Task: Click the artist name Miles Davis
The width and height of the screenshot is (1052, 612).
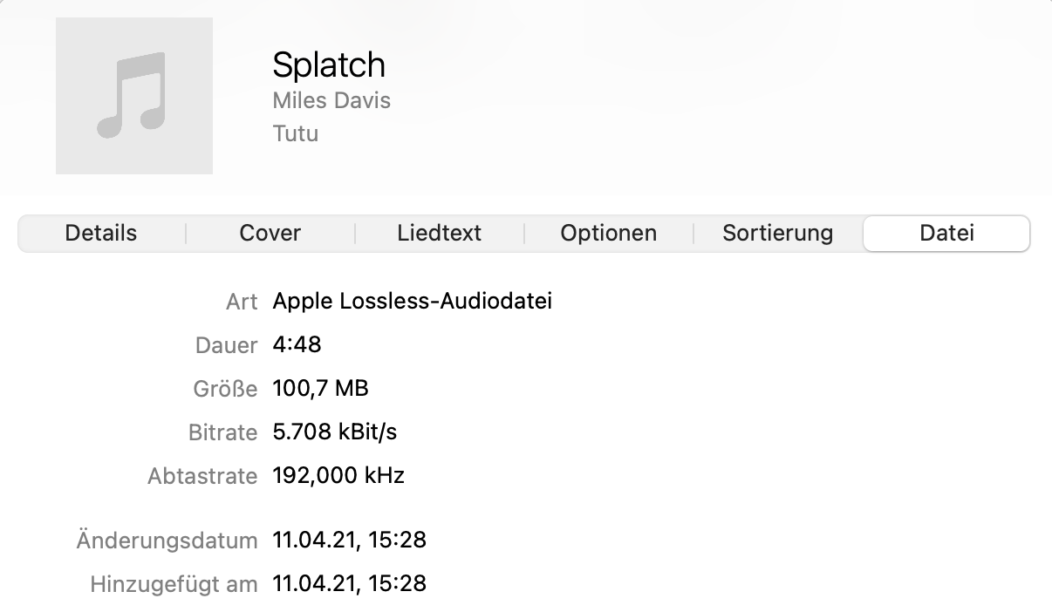Action: click(x=331, y=100)
